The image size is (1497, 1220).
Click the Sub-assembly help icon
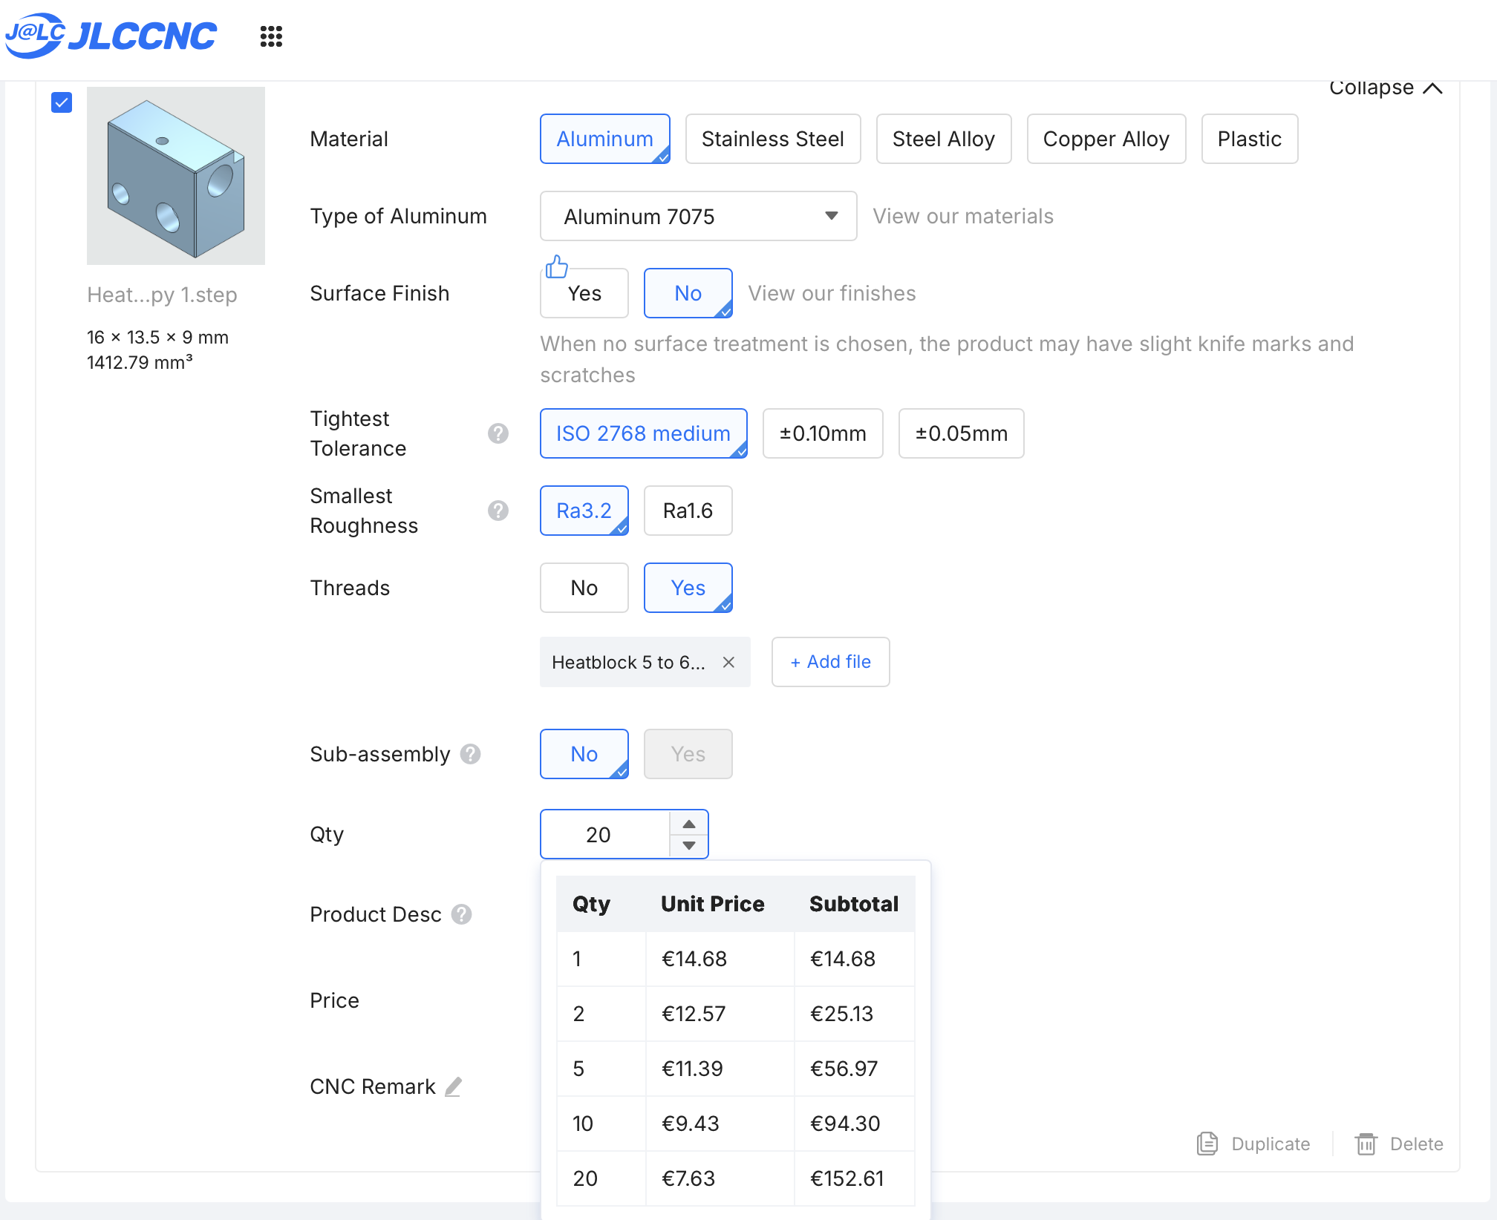click(470, 754)
